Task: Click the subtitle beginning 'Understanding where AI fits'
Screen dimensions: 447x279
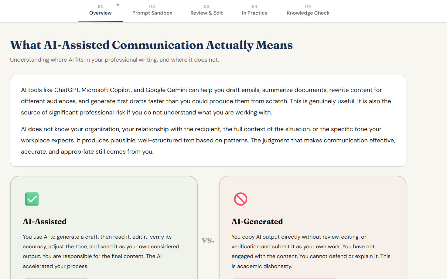Action: (114, 60)
